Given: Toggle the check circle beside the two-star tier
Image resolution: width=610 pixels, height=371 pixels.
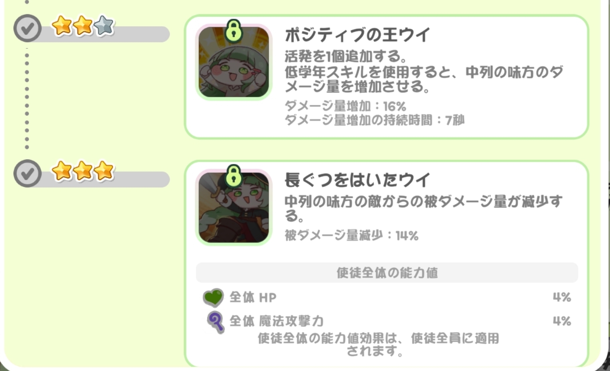Looking at the screenshot, I should [x=27, y=28].
